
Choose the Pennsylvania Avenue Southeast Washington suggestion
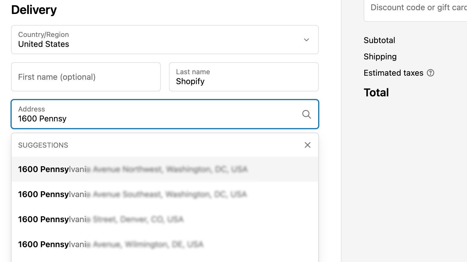coord(133,194)
